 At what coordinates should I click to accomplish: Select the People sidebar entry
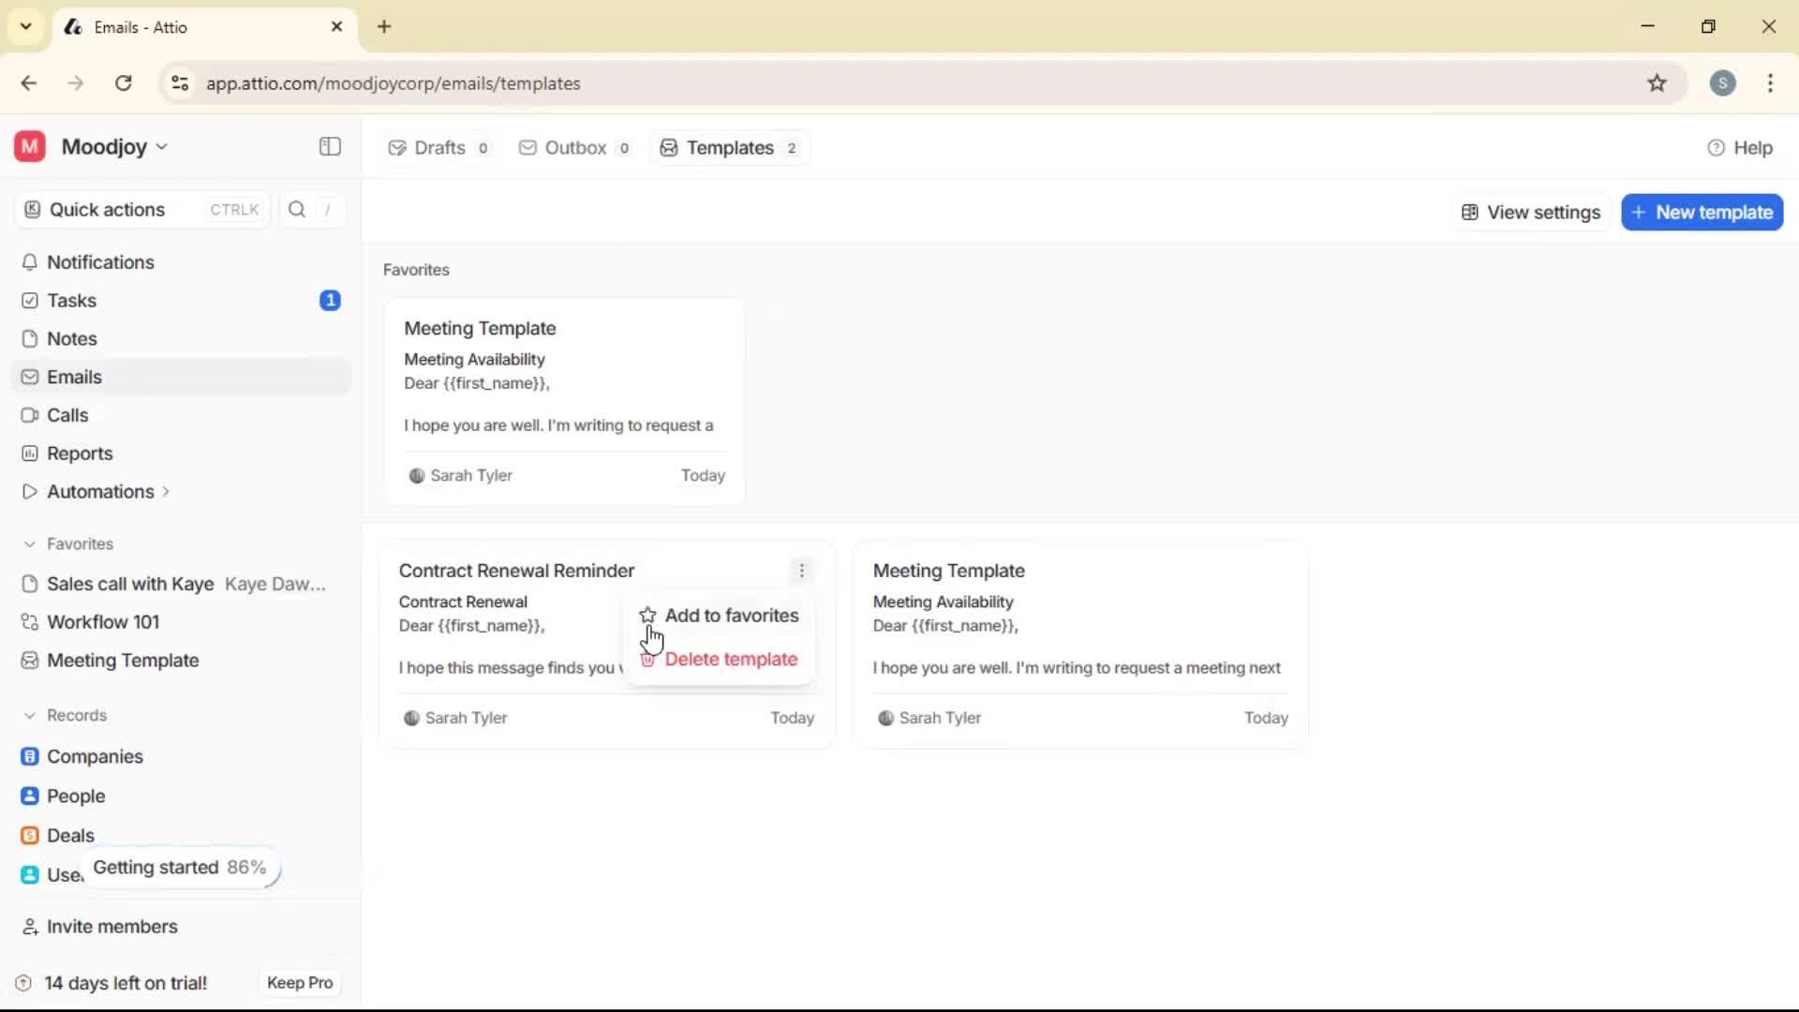[x=74, y=796]
